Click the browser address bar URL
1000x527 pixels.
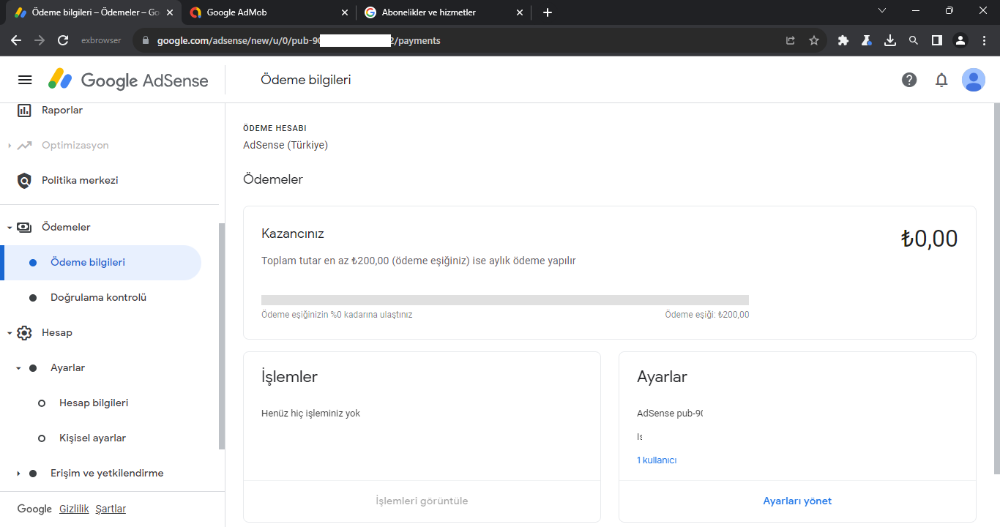click(x=299, y=41)
